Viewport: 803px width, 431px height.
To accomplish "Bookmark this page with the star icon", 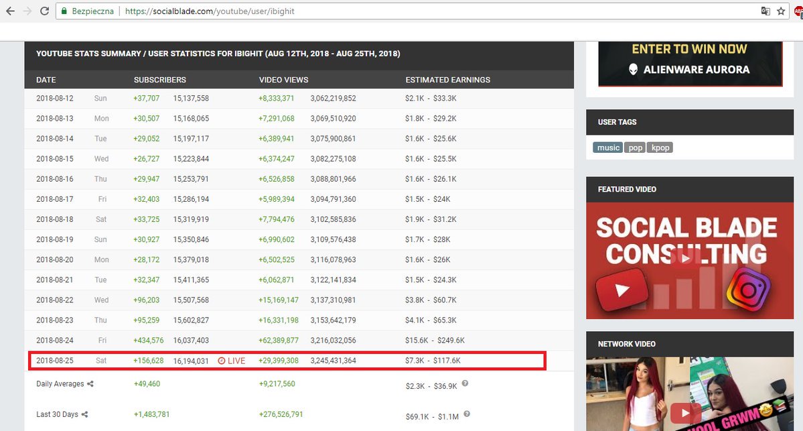I will click(x=781, y=11).
